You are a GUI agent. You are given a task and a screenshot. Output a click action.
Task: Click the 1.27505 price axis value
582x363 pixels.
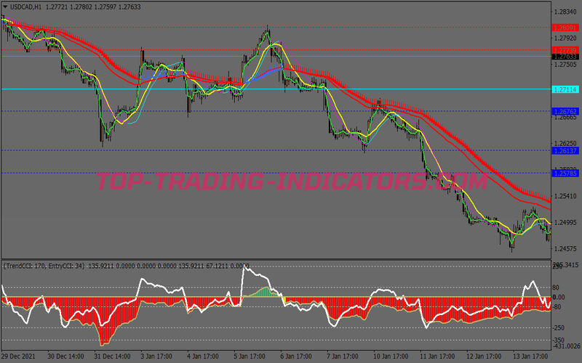click(x=565, y=65)
